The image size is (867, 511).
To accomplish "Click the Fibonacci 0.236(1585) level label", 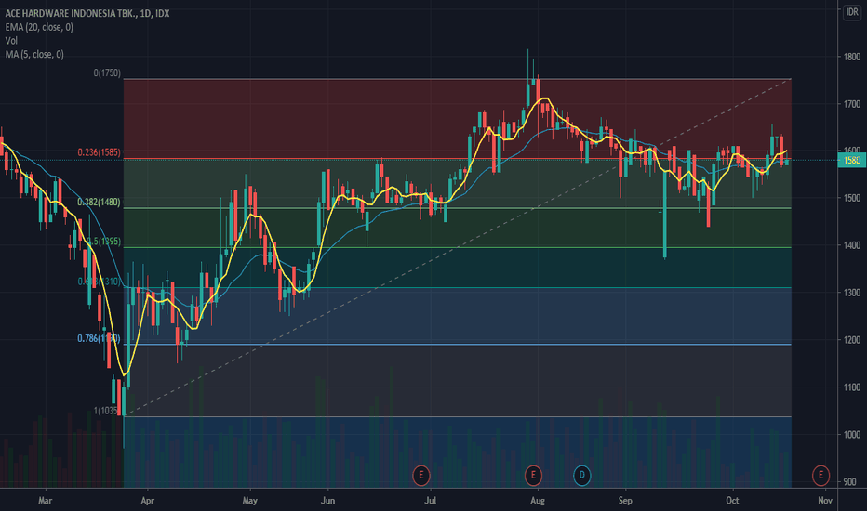I will [x=99, y=152].
